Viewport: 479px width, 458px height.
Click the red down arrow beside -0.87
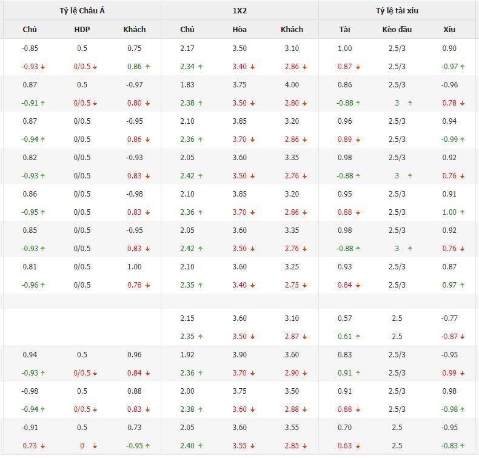[x=463, y=337]
